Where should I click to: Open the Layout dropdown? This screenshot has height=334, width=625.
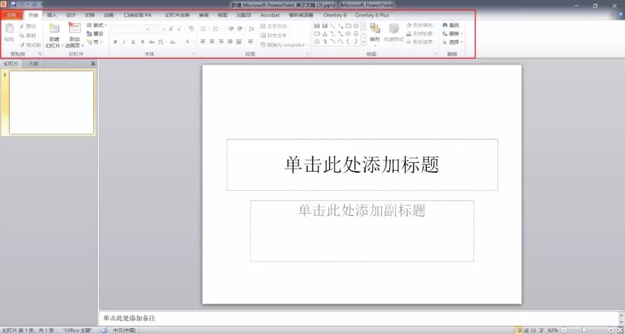click(x=98, y=26)
